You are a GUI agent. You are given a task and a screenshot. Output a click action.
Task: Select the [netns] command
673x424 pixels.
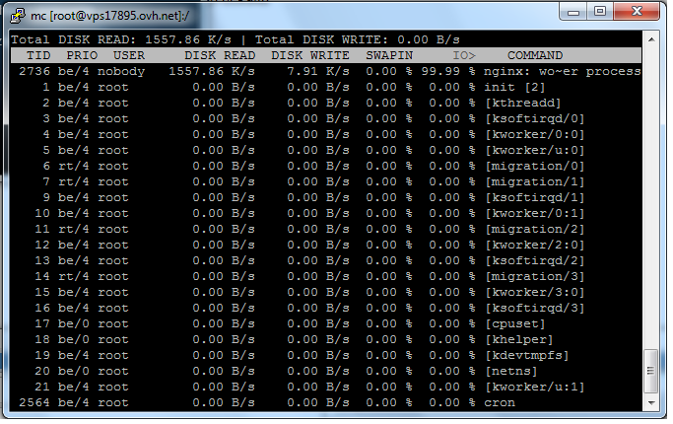click(510, 371)
